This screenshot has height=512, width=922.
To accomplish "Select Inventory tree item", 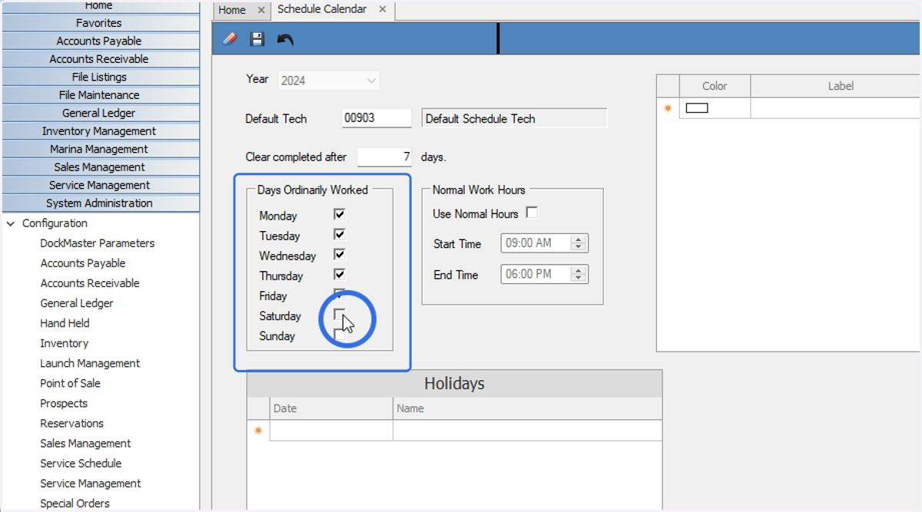I will point(65,343).
